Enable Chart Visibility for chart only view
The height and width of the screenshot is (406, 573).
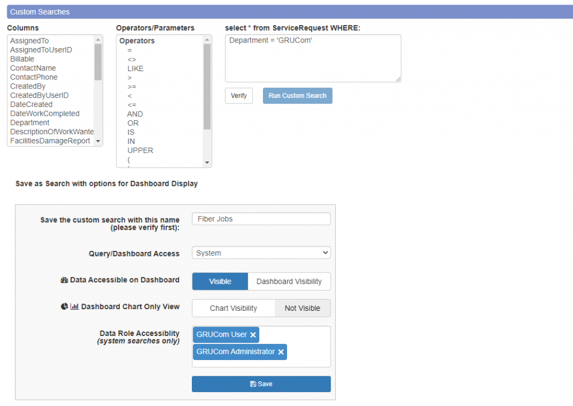coord(233,308)
